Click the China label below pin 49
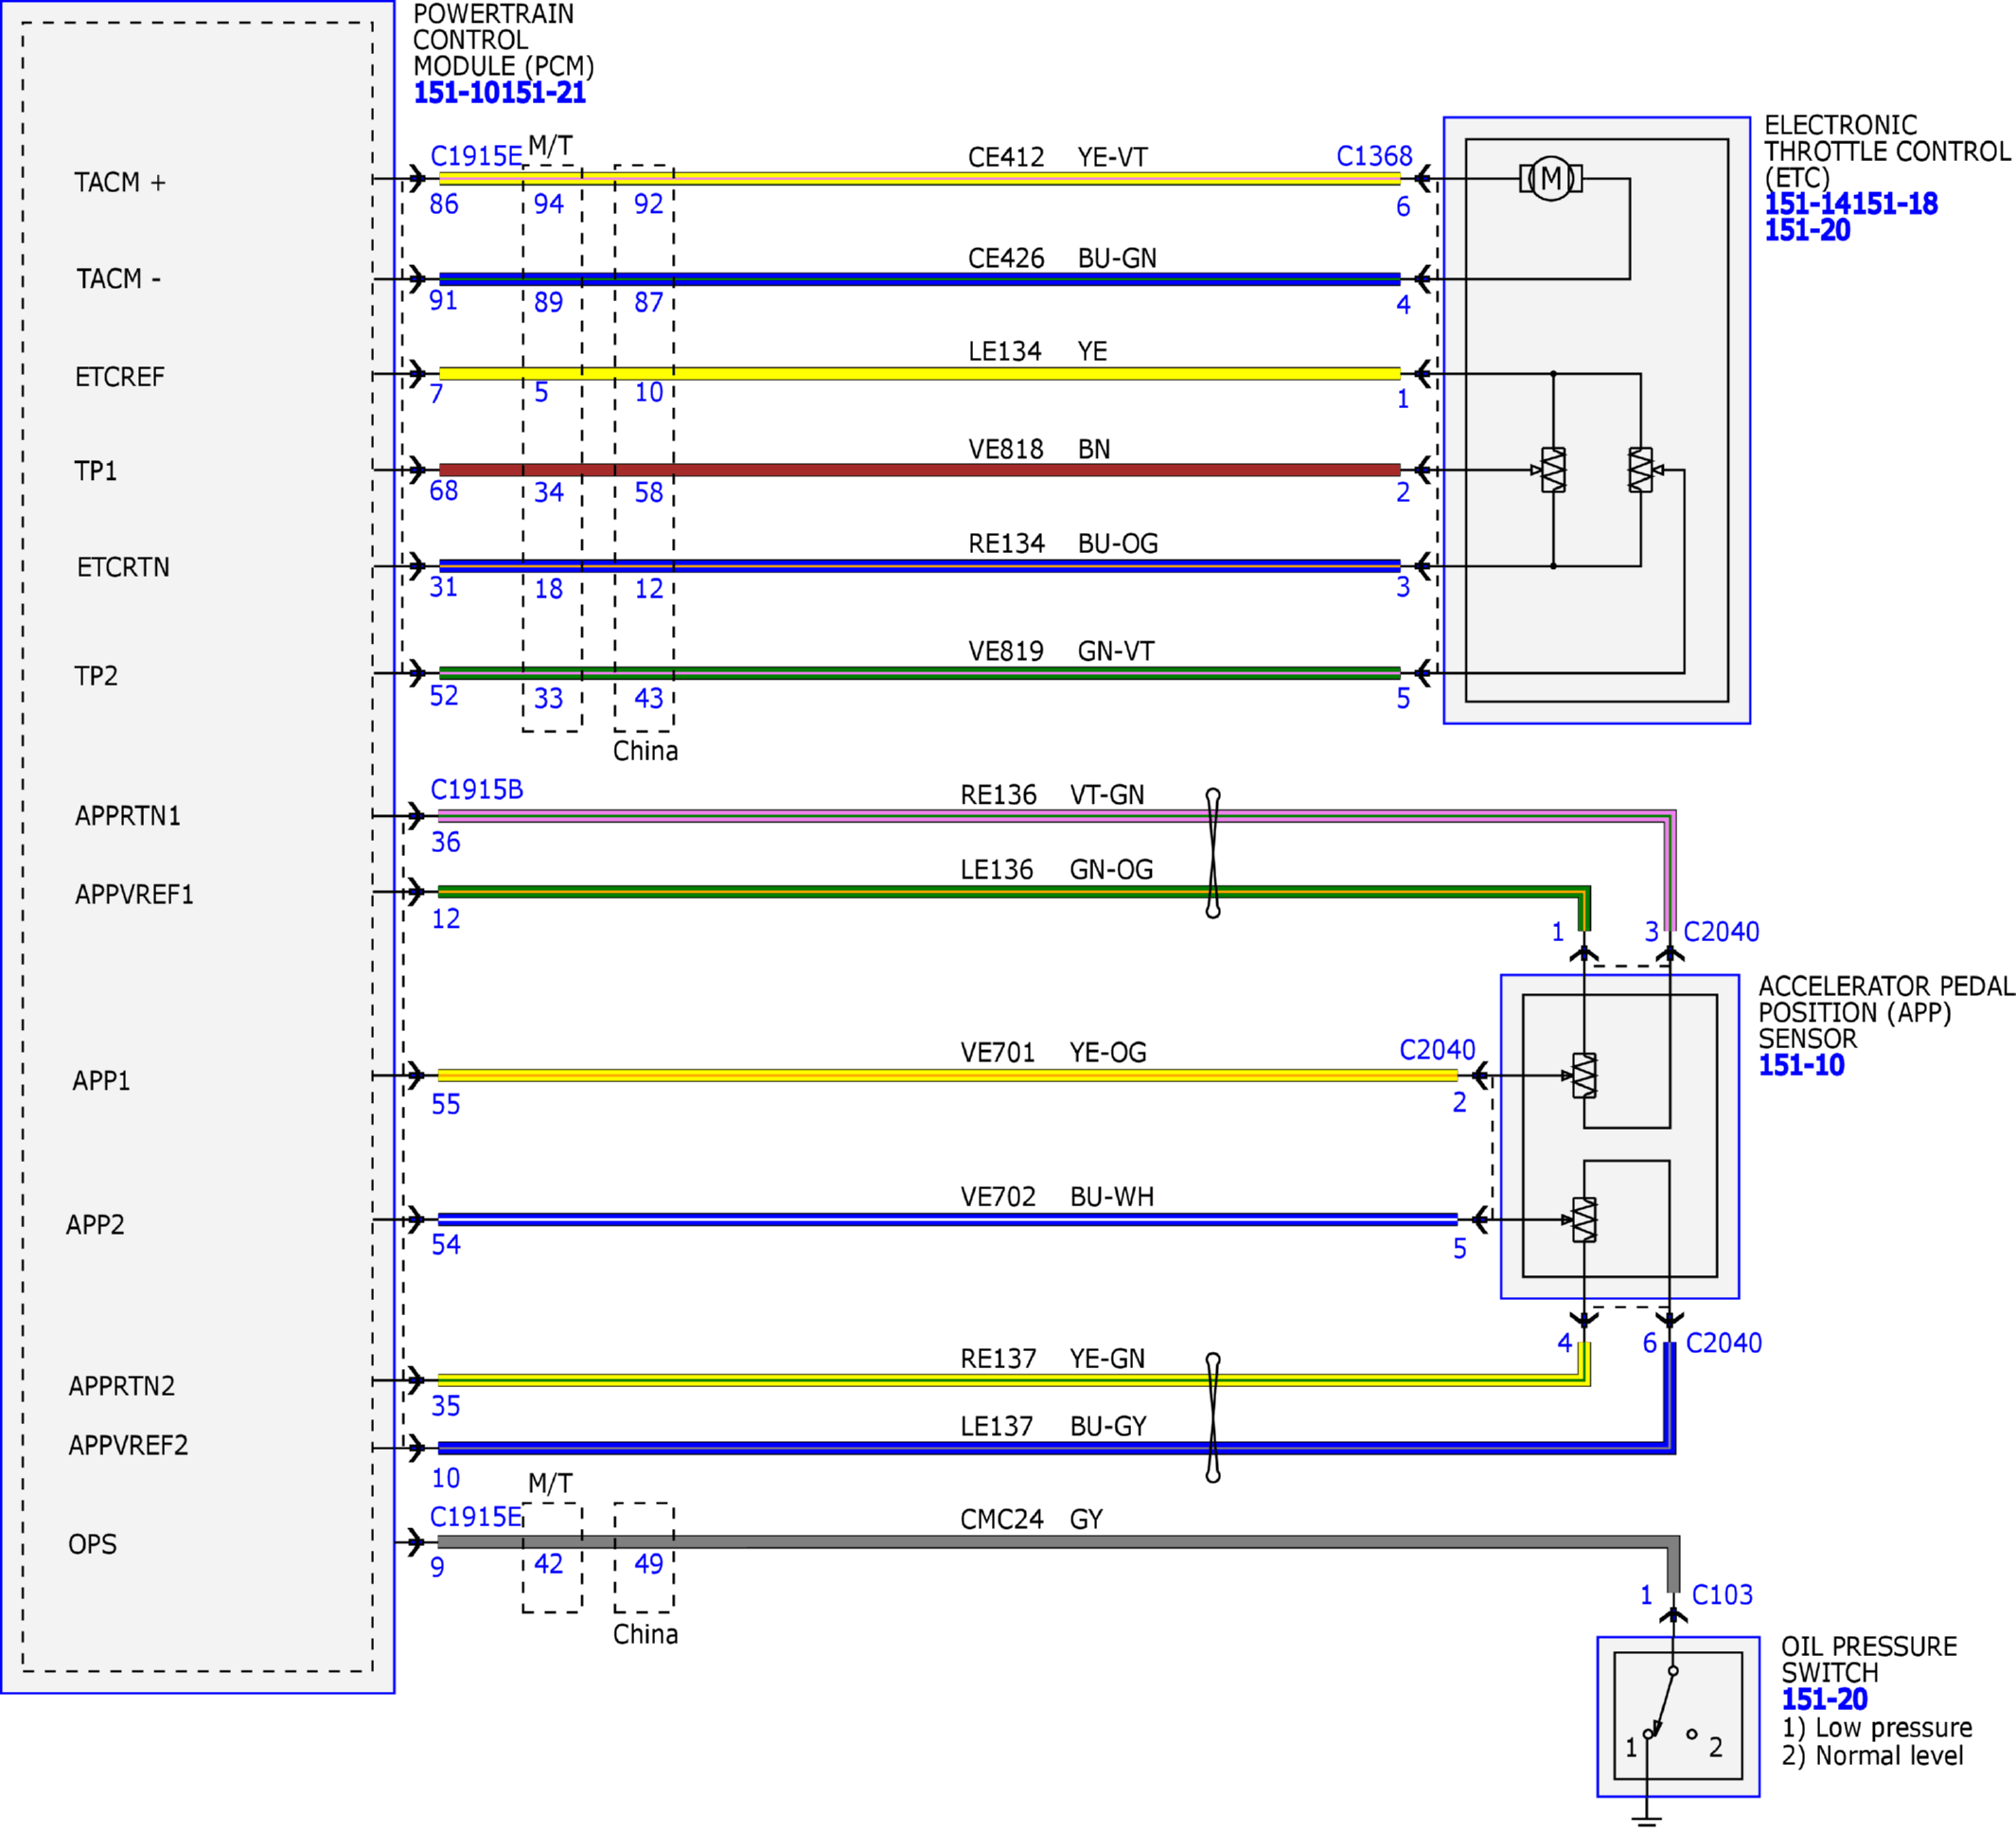The width and height of the screenshot is (2016, 1833). coord(645,1634)
